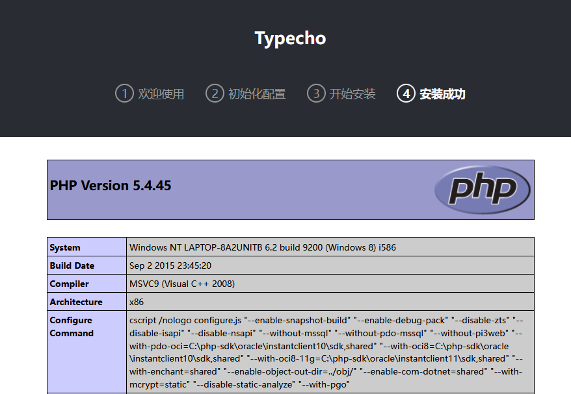Click the System row label cell

[x=65, y=247]
